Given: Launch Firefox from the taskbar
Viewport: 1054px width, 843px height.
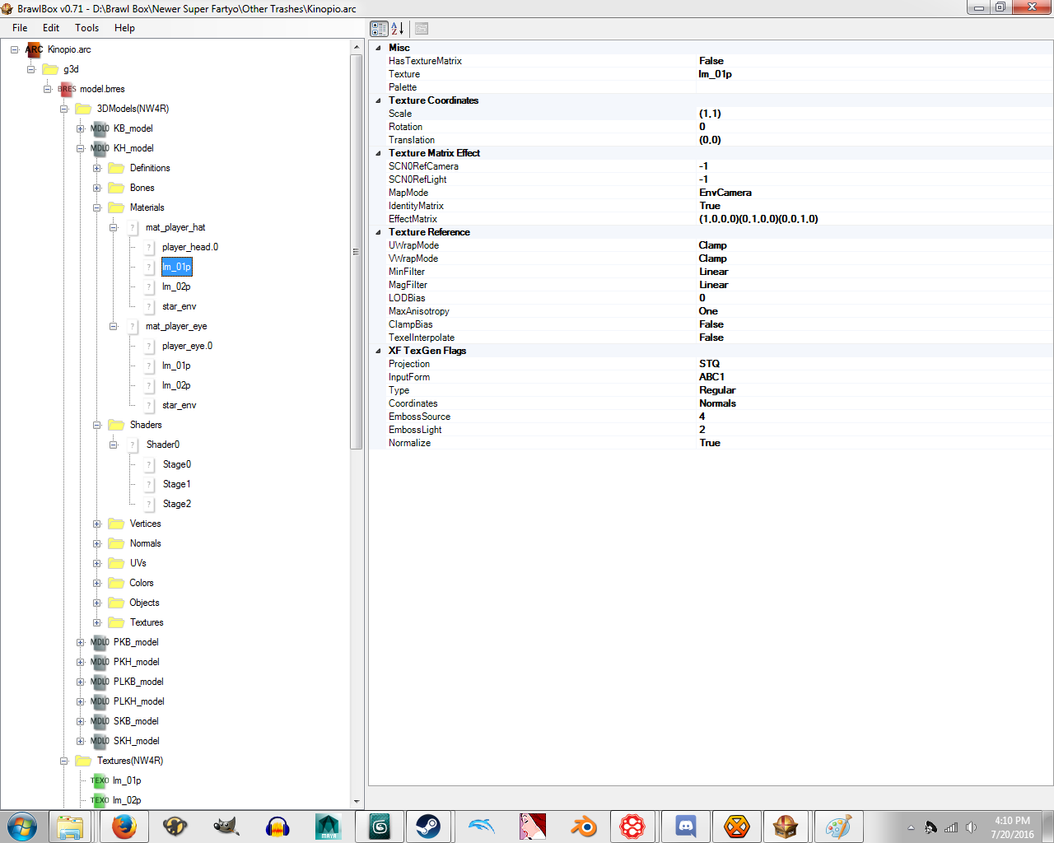Looking at the screenshot, I should (x=124, y=826).
